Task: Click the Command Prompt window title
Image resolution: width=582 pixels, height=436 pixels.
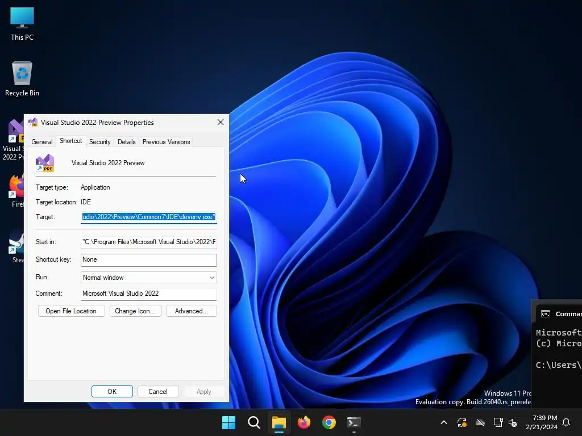Action: point(568,314)
